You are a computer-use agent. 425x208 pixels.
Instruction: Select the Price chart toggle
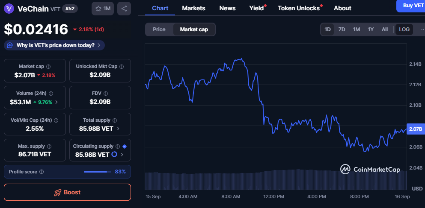[159, 29]
